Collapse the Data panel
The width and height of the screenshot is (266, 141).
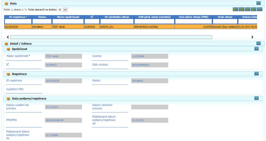[x=258, y=3]
